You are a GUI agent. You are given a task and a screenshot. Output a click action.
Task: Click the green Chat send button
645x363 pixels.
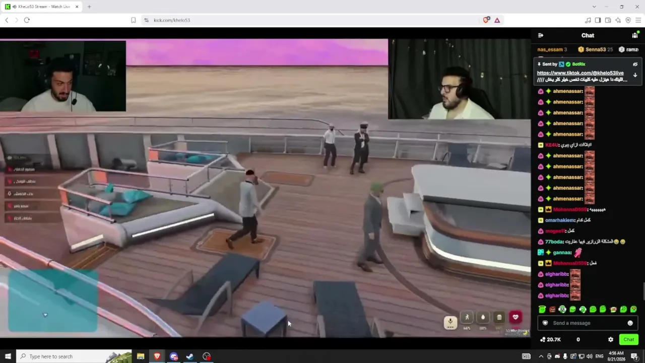click(x=628, y=339)
